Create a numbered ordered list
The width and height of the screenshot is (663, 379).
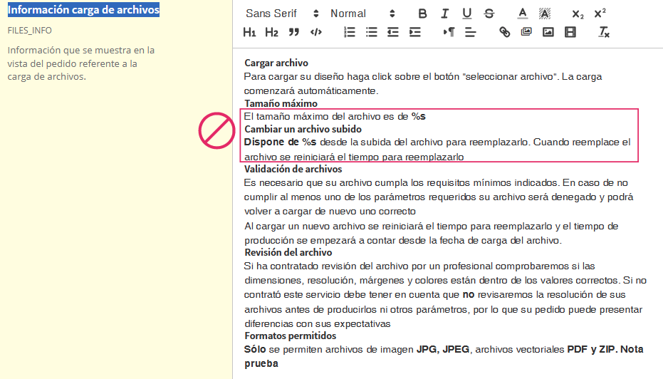pos(349,32)
